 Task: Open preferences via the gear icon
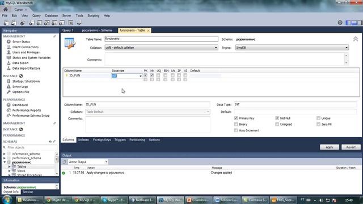point(340,23)
